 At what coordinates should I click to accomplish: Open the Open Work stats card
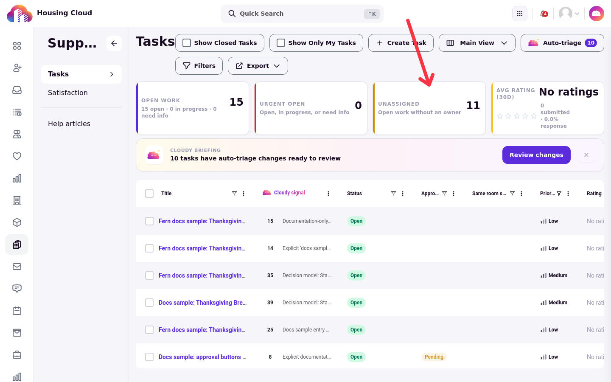pyautogui.click(x=192, y=108)
